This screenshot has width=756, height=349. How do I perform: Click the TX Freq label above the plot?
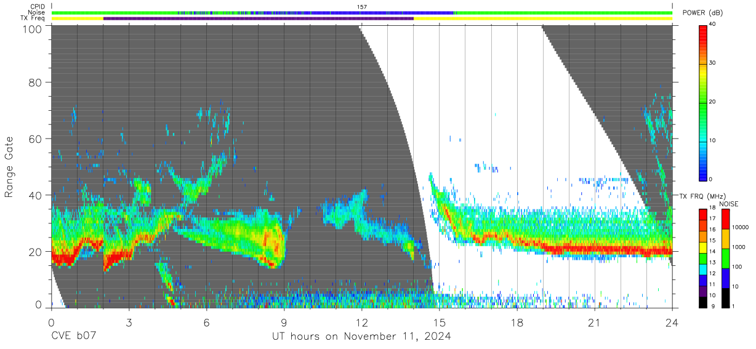(34, 18)
